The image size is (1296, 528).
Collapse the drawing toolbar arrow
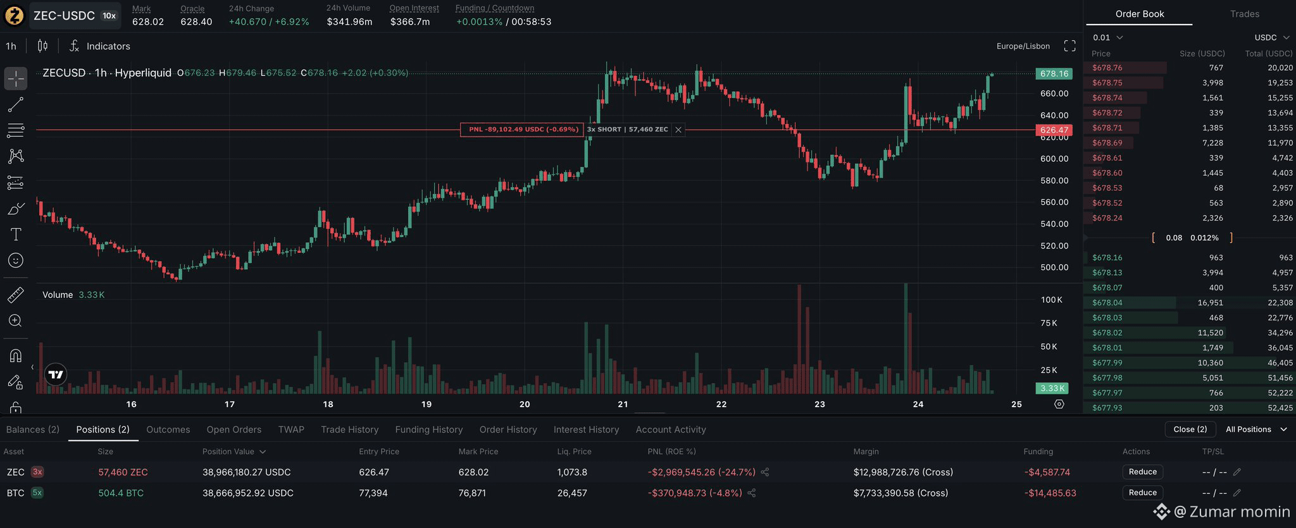(x=32, y=367)
